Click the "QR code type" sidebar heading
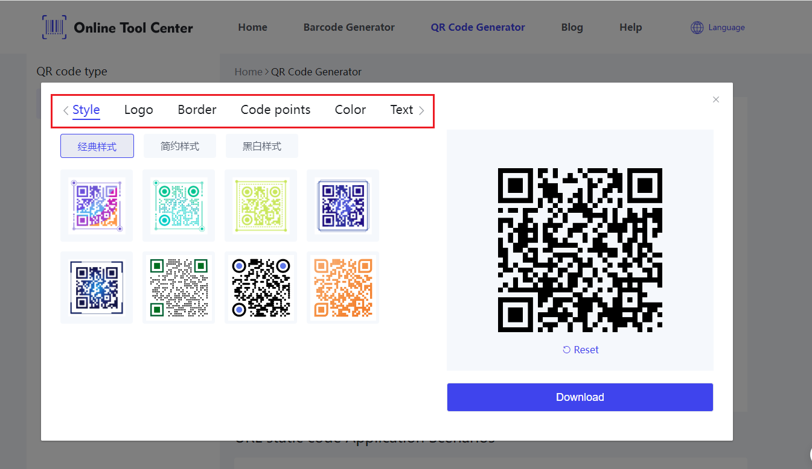The width and height of the screenshot is (812, 469). (72, 71)
